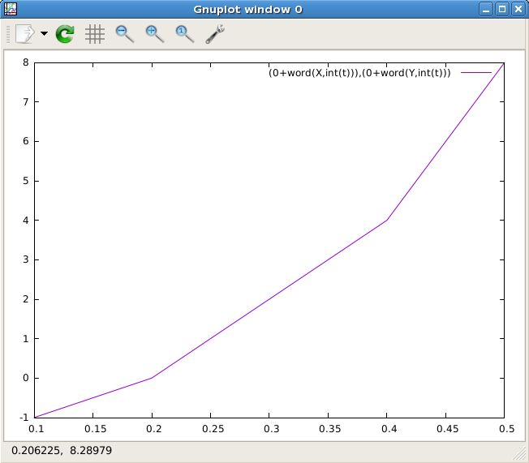Viewport: 529px width, 463px height.
Task: Click the y-axis label 0
Action: (x=26, y=378)
